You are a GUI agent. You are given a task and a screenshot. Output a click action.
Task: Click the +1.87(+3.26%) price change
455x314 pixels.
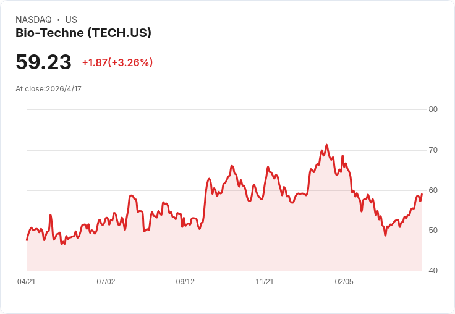point(117,62)
